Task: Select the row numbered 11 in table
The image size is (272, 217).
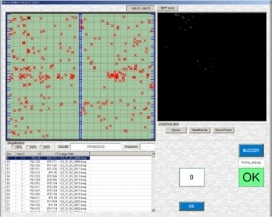Action: tap(48, 165)
